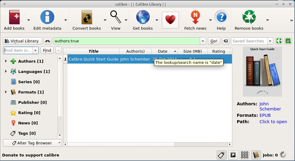Select the News category icon
The image size is (295, 161).
click(13, 123)
